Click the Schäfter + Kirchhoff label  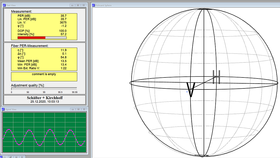tap(45, 98)
